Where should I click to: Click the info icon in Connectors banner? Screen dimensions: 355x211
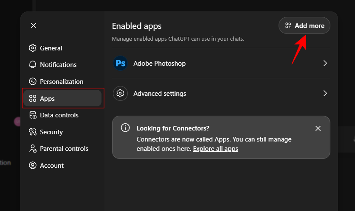[125, 128]
